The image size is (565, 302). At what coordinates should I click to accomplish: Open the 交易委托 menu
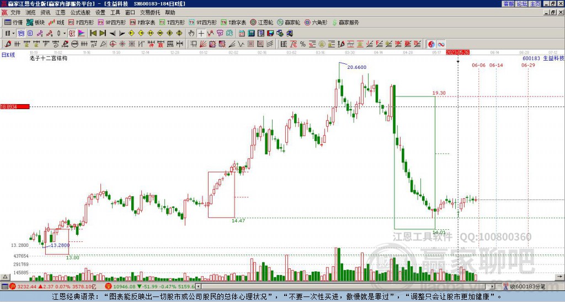[x=150, y=13]
